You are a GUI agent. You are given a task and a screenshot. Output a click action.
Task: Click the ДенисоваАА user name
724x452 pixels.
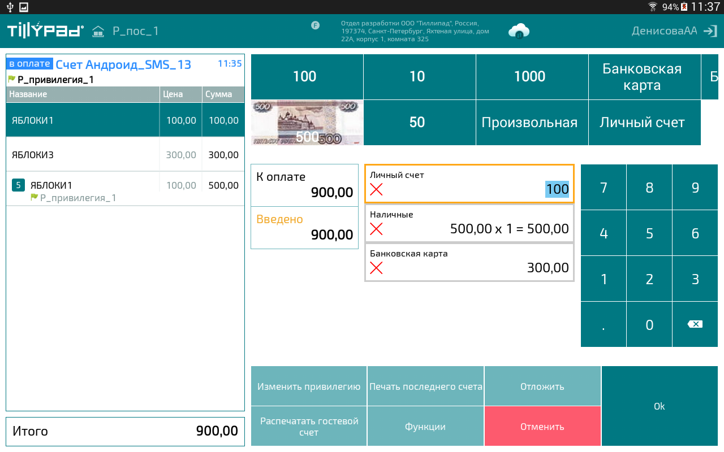coord(665,31)
